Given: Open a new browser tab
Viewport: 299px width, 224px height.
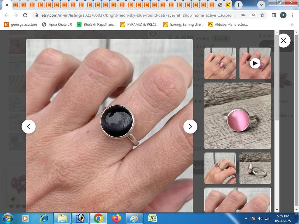Looking at the screenshot, I should point(238,5).
